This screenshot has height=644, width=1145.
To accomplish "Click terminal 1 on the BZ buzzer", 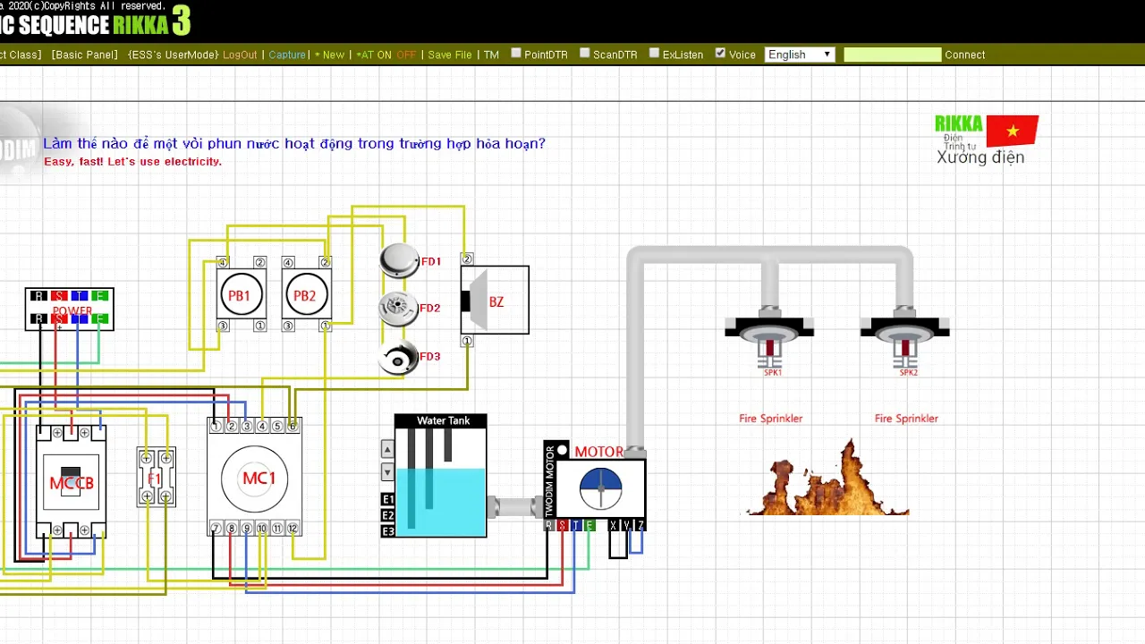I will tap(467, 341).
